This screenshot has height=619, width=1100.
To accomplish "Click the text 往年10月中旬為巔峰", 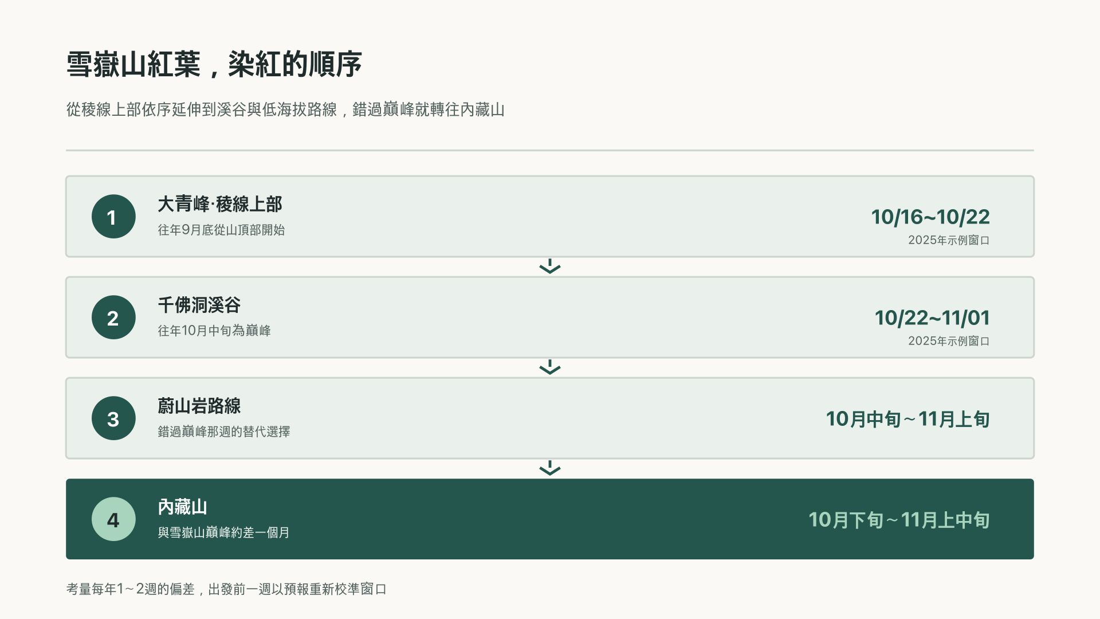I will tap(214, 331).
